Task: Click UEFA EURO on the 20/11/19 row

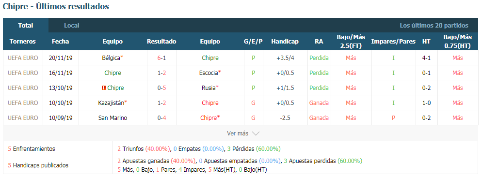Action: (x=23, y=58)
